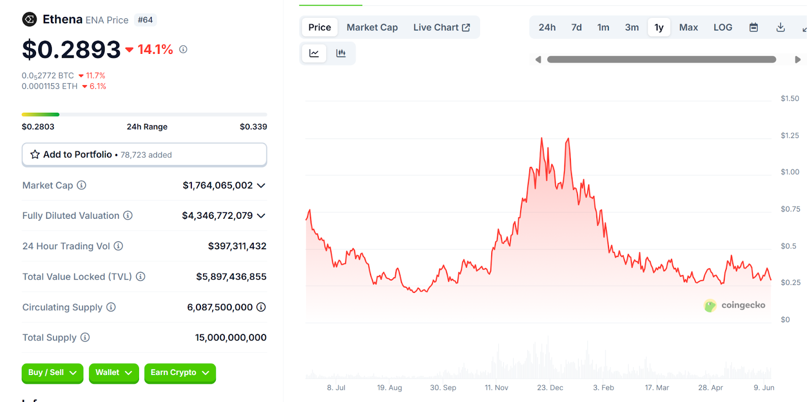Click the chart time range scrollbar

pyautogui.click(x=662, y=59)
